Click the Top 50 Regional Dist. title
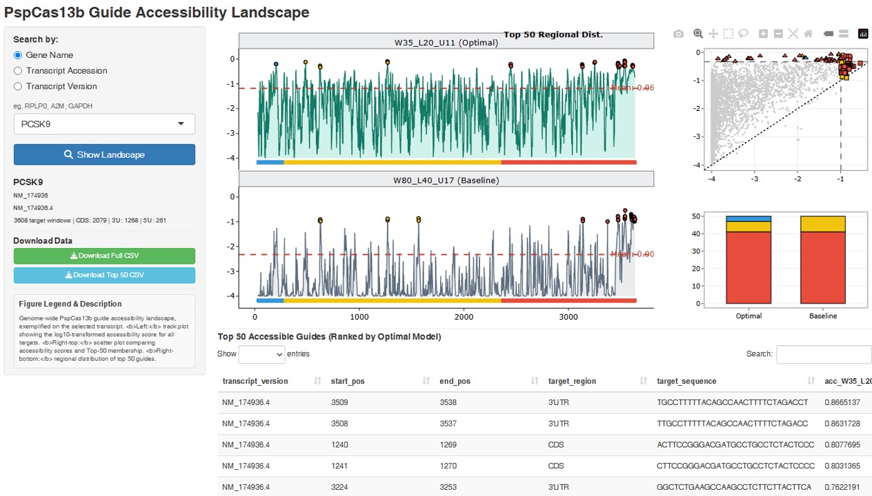Image resolution: width=872 pixels, height=496 pixels. click(553, 34)
